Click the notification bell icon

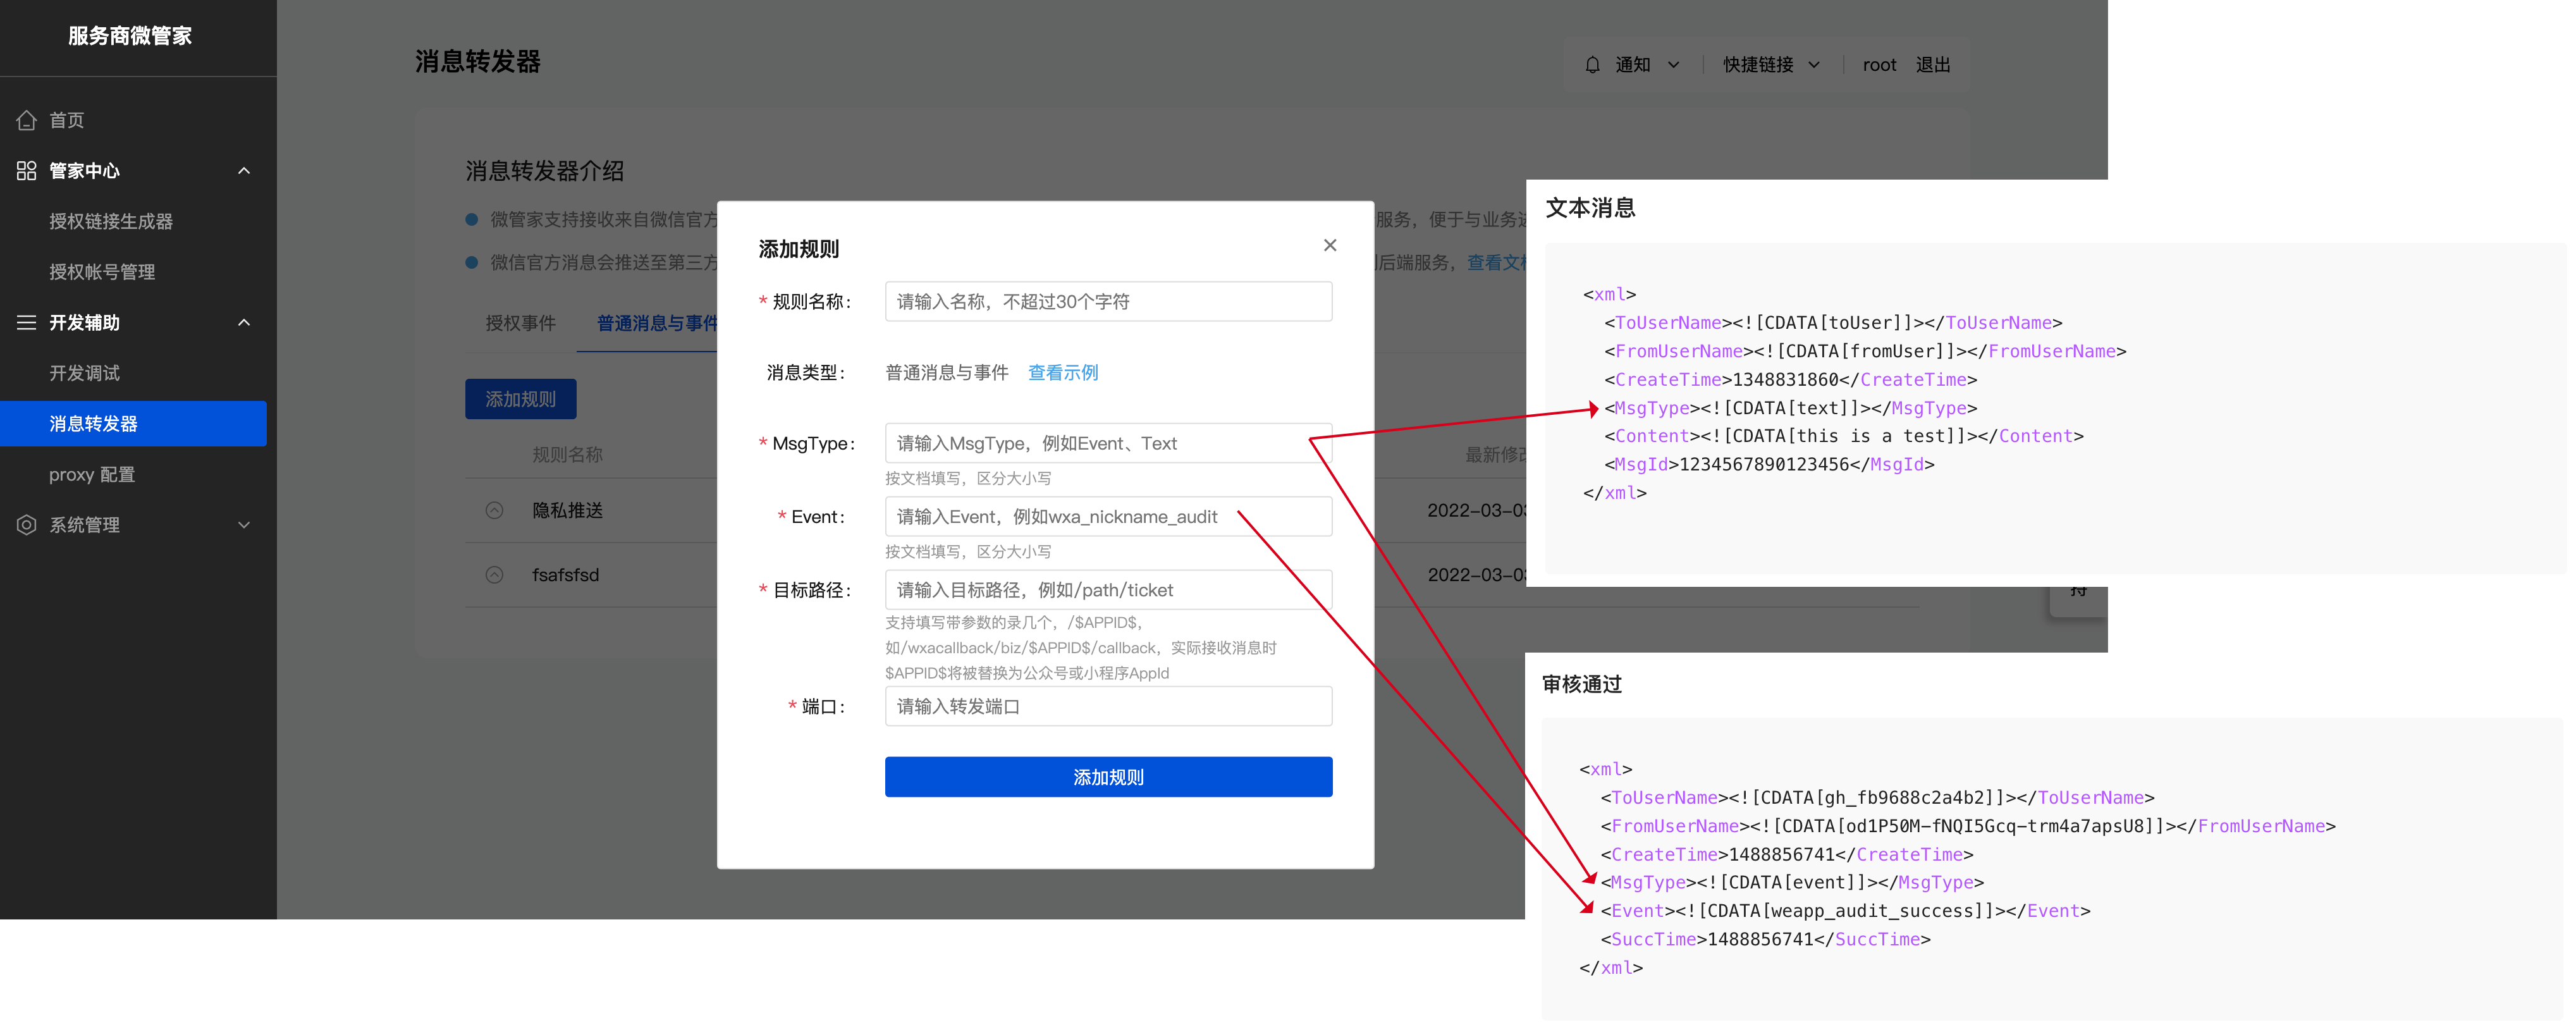pos(1592,65)
